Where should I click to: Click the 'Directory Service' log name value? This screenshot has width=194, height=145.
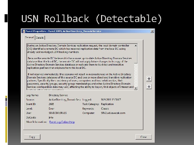click(58, 95)
